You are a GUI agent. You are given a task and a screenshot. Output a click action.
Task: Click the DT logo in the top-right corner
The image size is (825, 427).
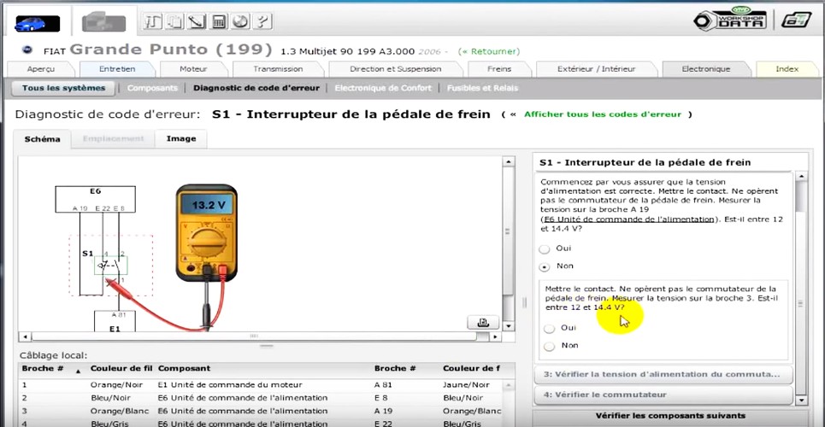pyautogui.click(x=797, y=20)
